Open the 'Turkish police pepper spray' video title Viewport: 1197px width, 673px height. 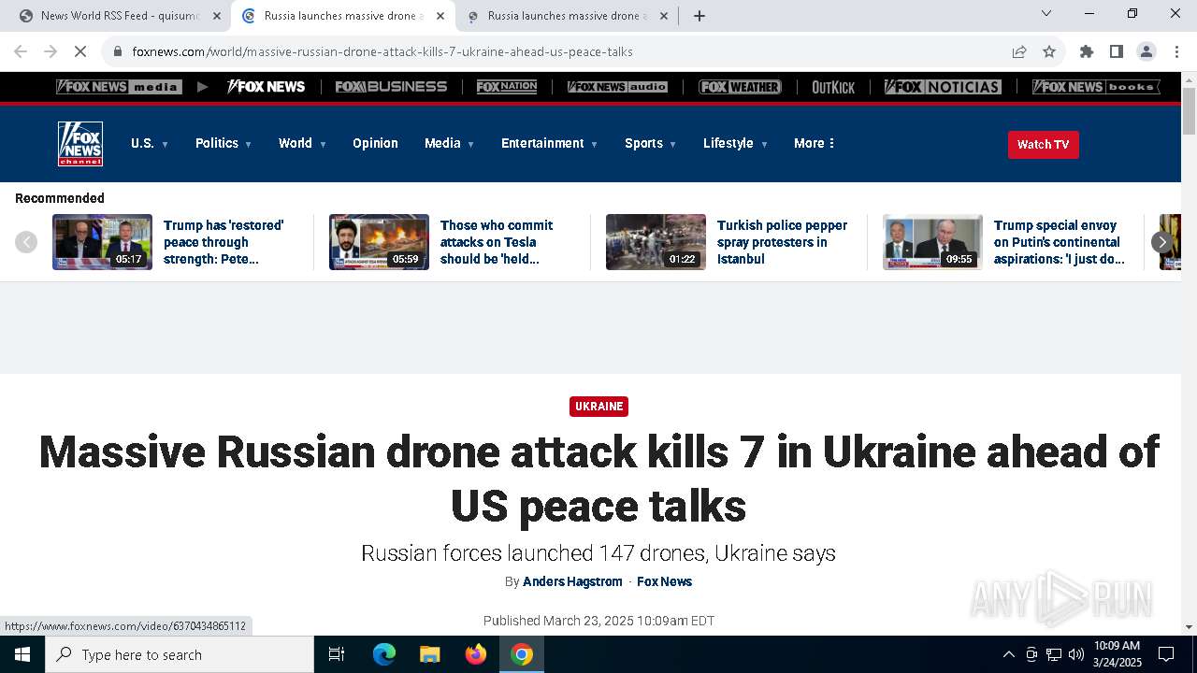click(782, 242)
